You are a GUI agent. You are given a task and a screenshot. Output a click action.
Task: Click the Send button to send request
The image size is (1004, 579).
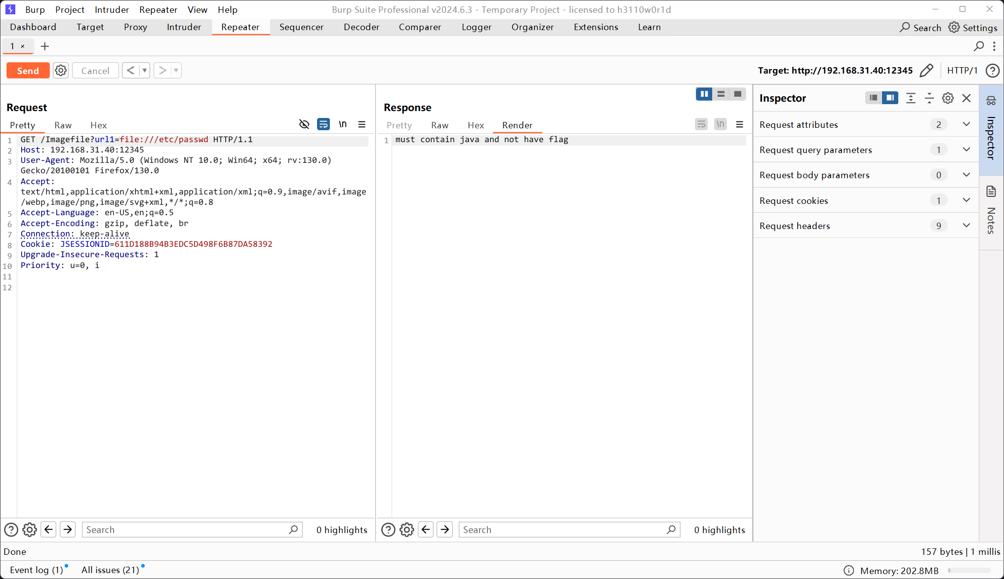click(x=28, y=70)
